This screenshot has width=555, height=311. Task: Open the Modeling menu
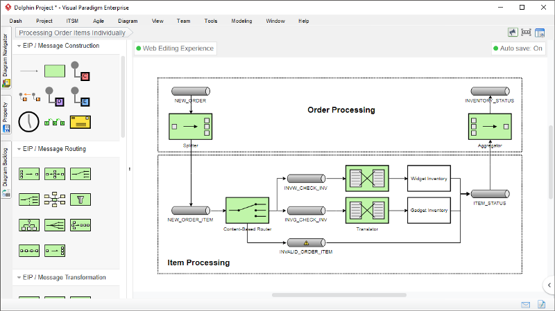241,21
